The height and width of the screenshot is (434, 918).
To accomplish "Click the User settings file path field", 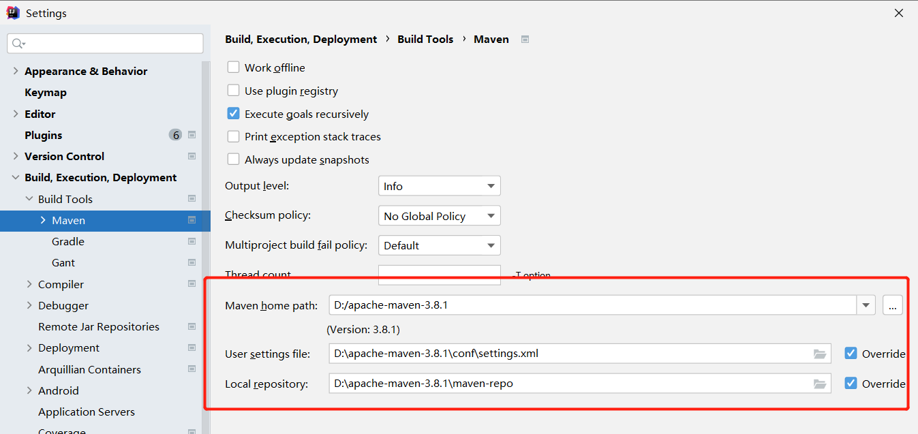I will (580, 354).
